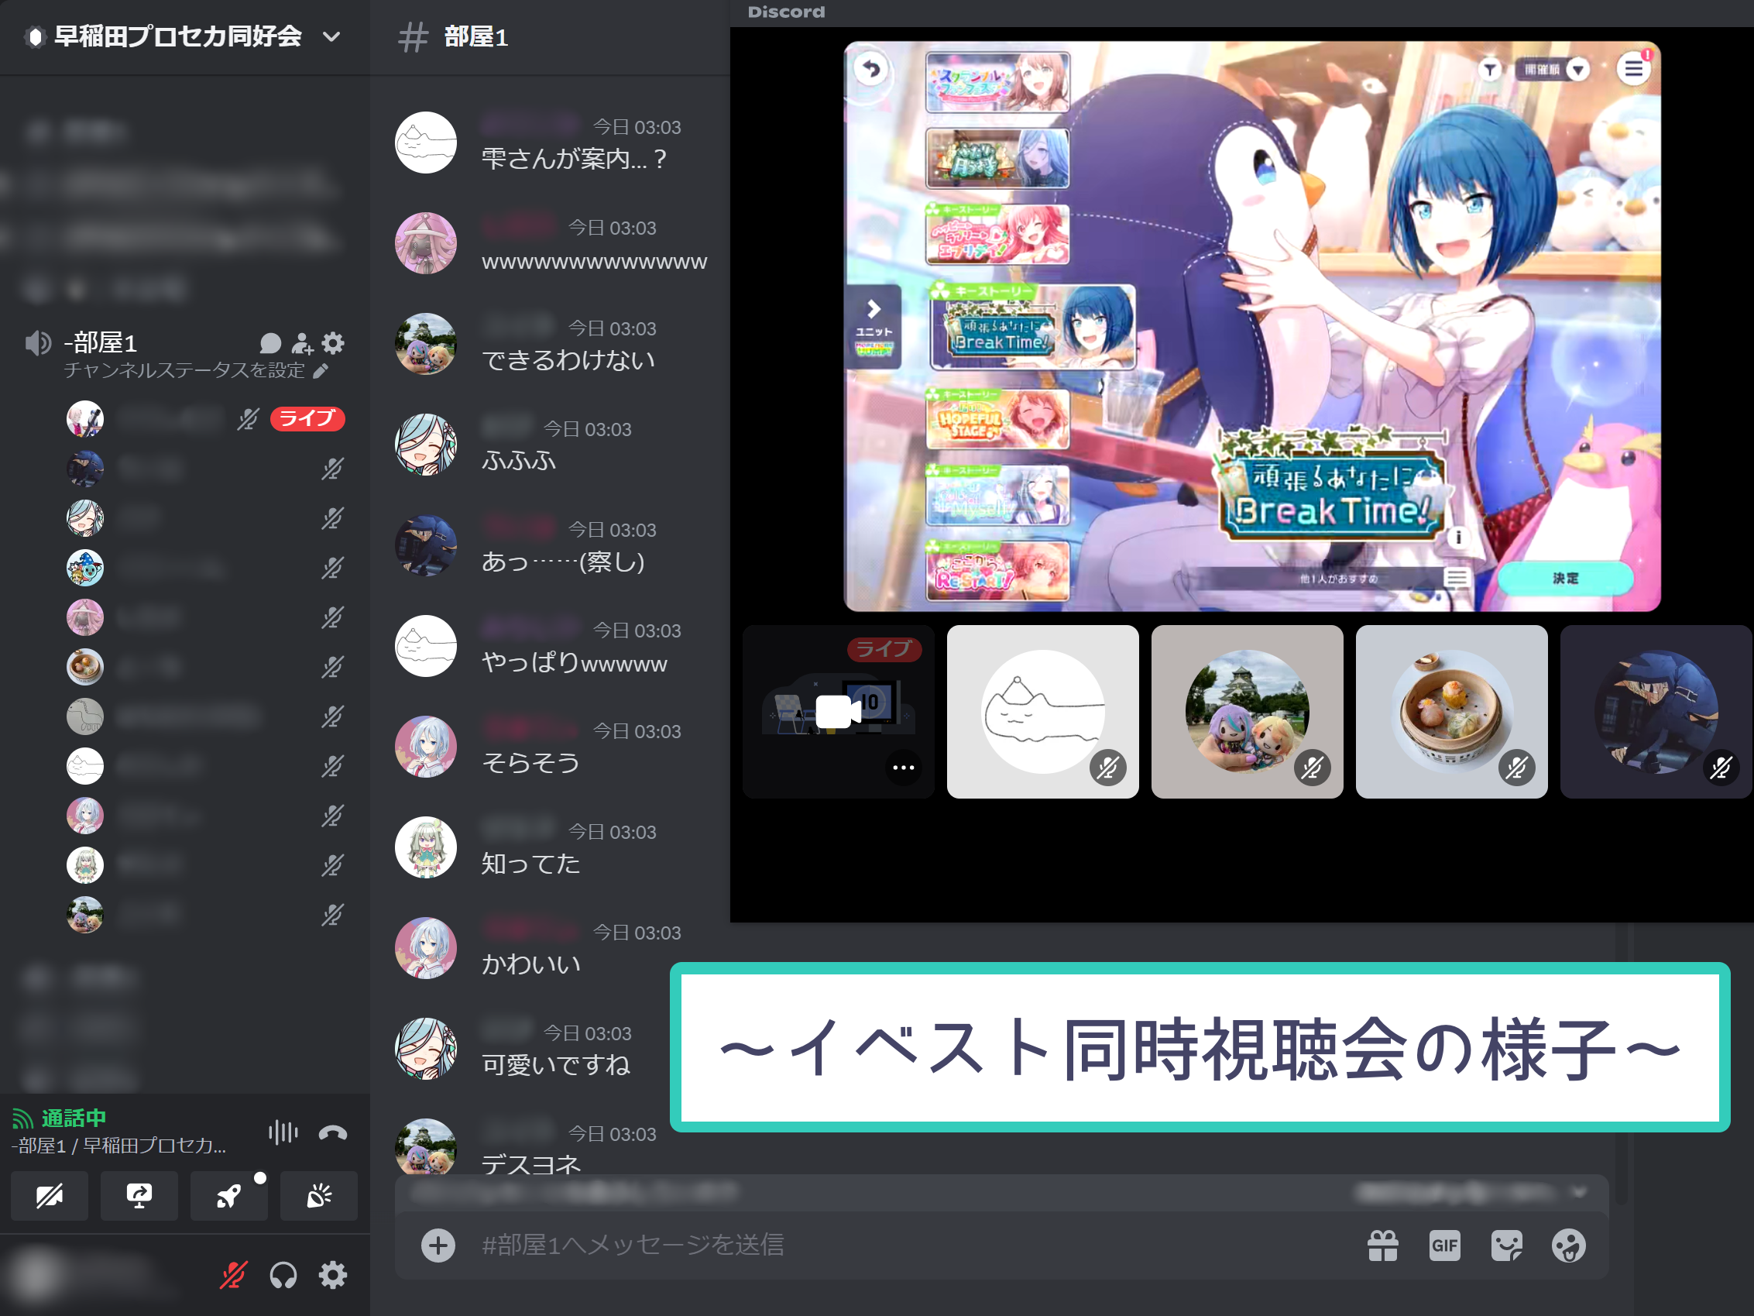This screenshot has height=1316, width=1754.
Task: Click the message あっ……(察し)
Action: 564,562
